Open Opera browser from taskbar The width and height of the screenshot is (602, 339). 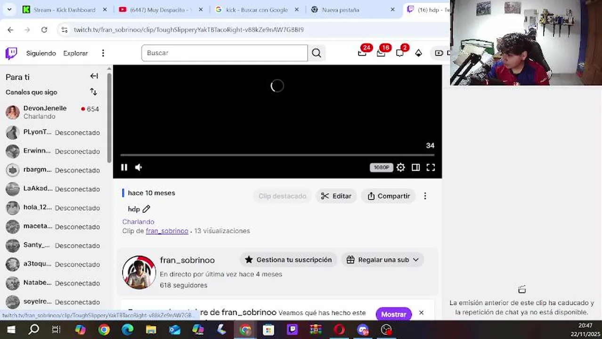[339, 330]
